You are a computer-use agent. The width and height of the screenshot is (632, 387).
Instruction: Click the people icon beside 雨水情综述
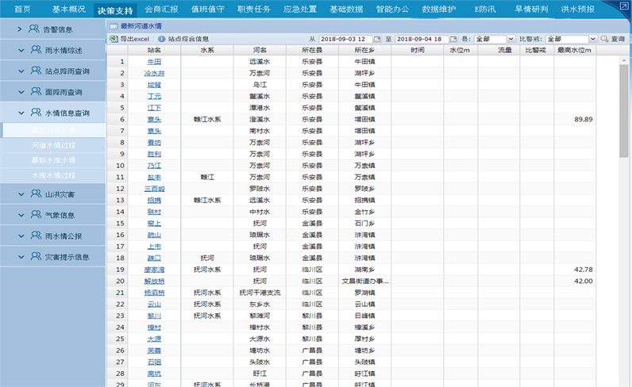coord(36,50)
